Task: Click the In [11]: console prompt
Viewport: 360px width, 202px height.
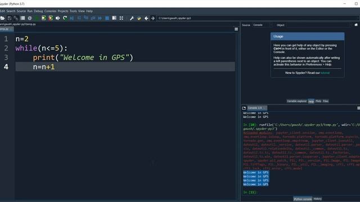Action: click(250, 192)
